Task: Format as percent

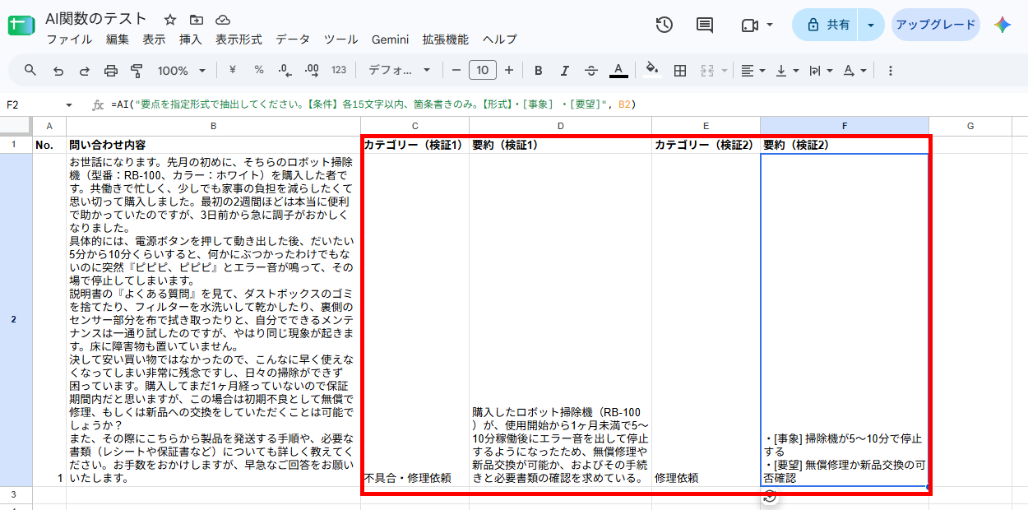Action: [258, 70]
